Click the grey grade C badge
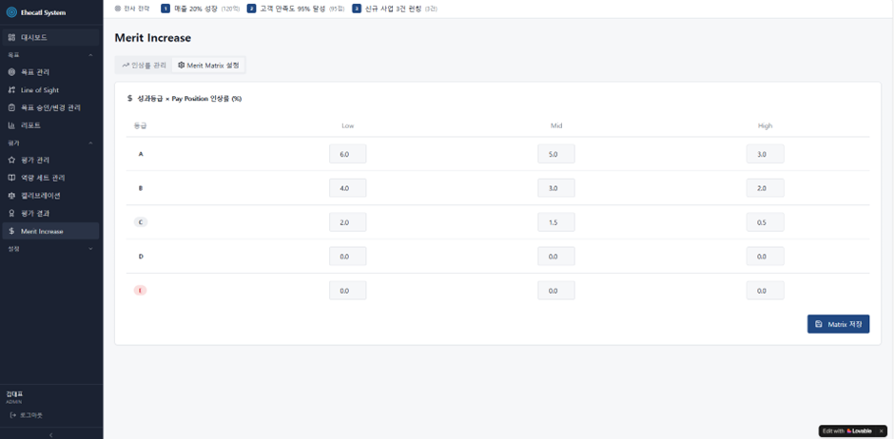Image resolution: width=894 pixels, height=439 pixels. 140,222
